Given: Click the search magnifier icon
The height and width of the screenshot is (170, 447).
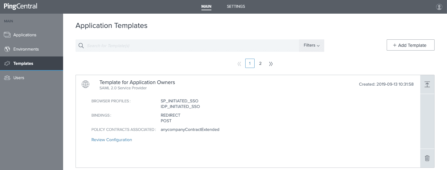Looking at the screenshot, I should coord(81,46).
